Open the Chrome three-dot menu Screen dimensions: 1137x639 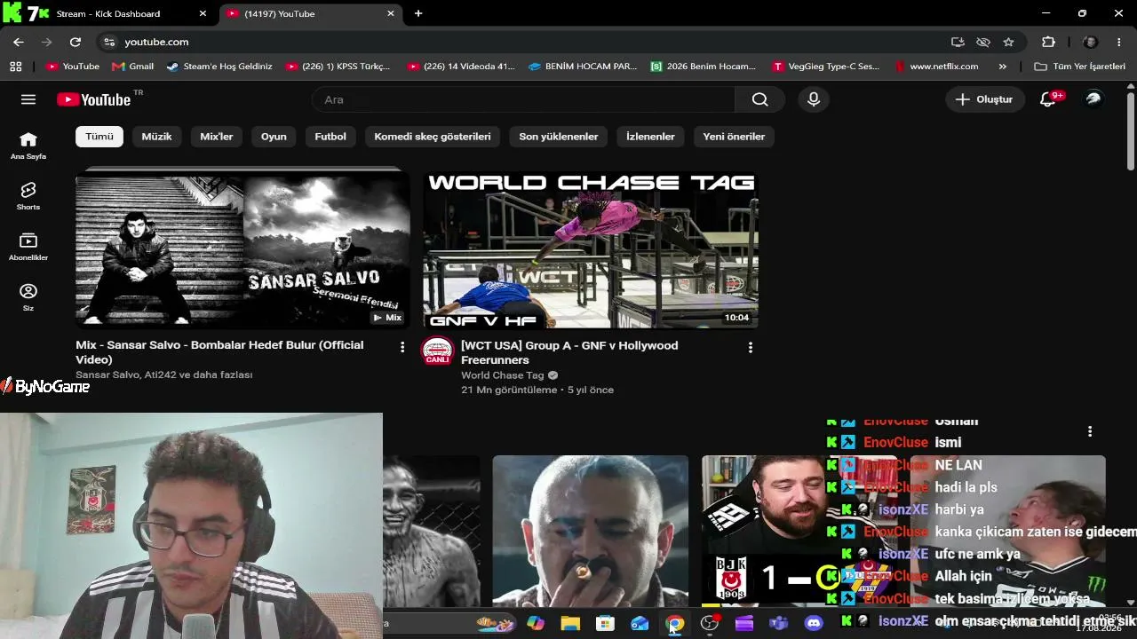coord(1118,42)
